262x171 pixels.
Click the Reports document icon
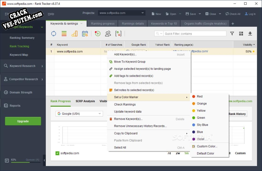[6, 105]
